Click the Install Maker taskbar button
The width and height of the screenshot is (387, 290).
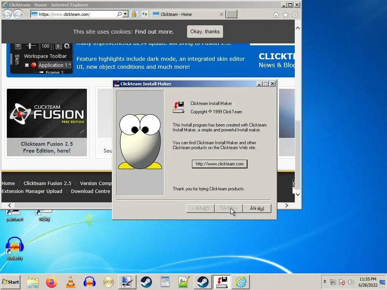point(221,282)
